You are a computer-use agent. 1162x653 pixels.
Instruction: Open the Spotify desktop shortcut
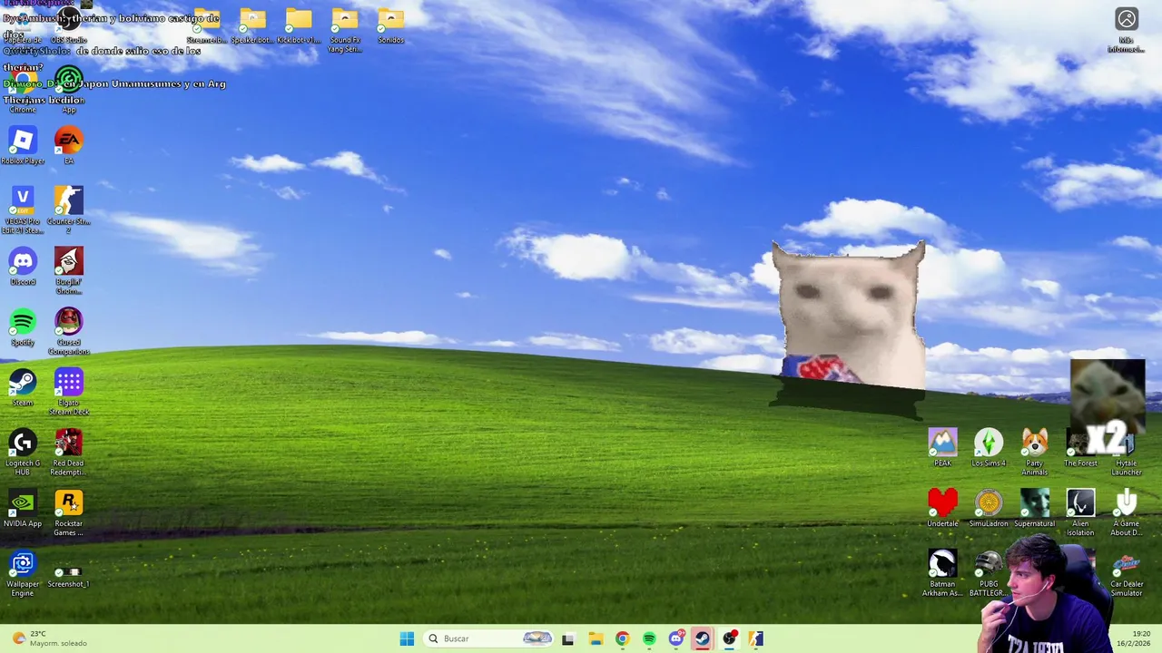[x=23, y=327]
